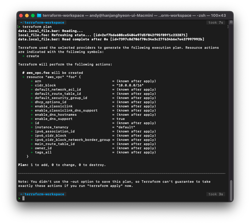Click the 'enable_dns_support' attribute name
The width and height of the screenshot is (250, 224).
click(54, 119)
